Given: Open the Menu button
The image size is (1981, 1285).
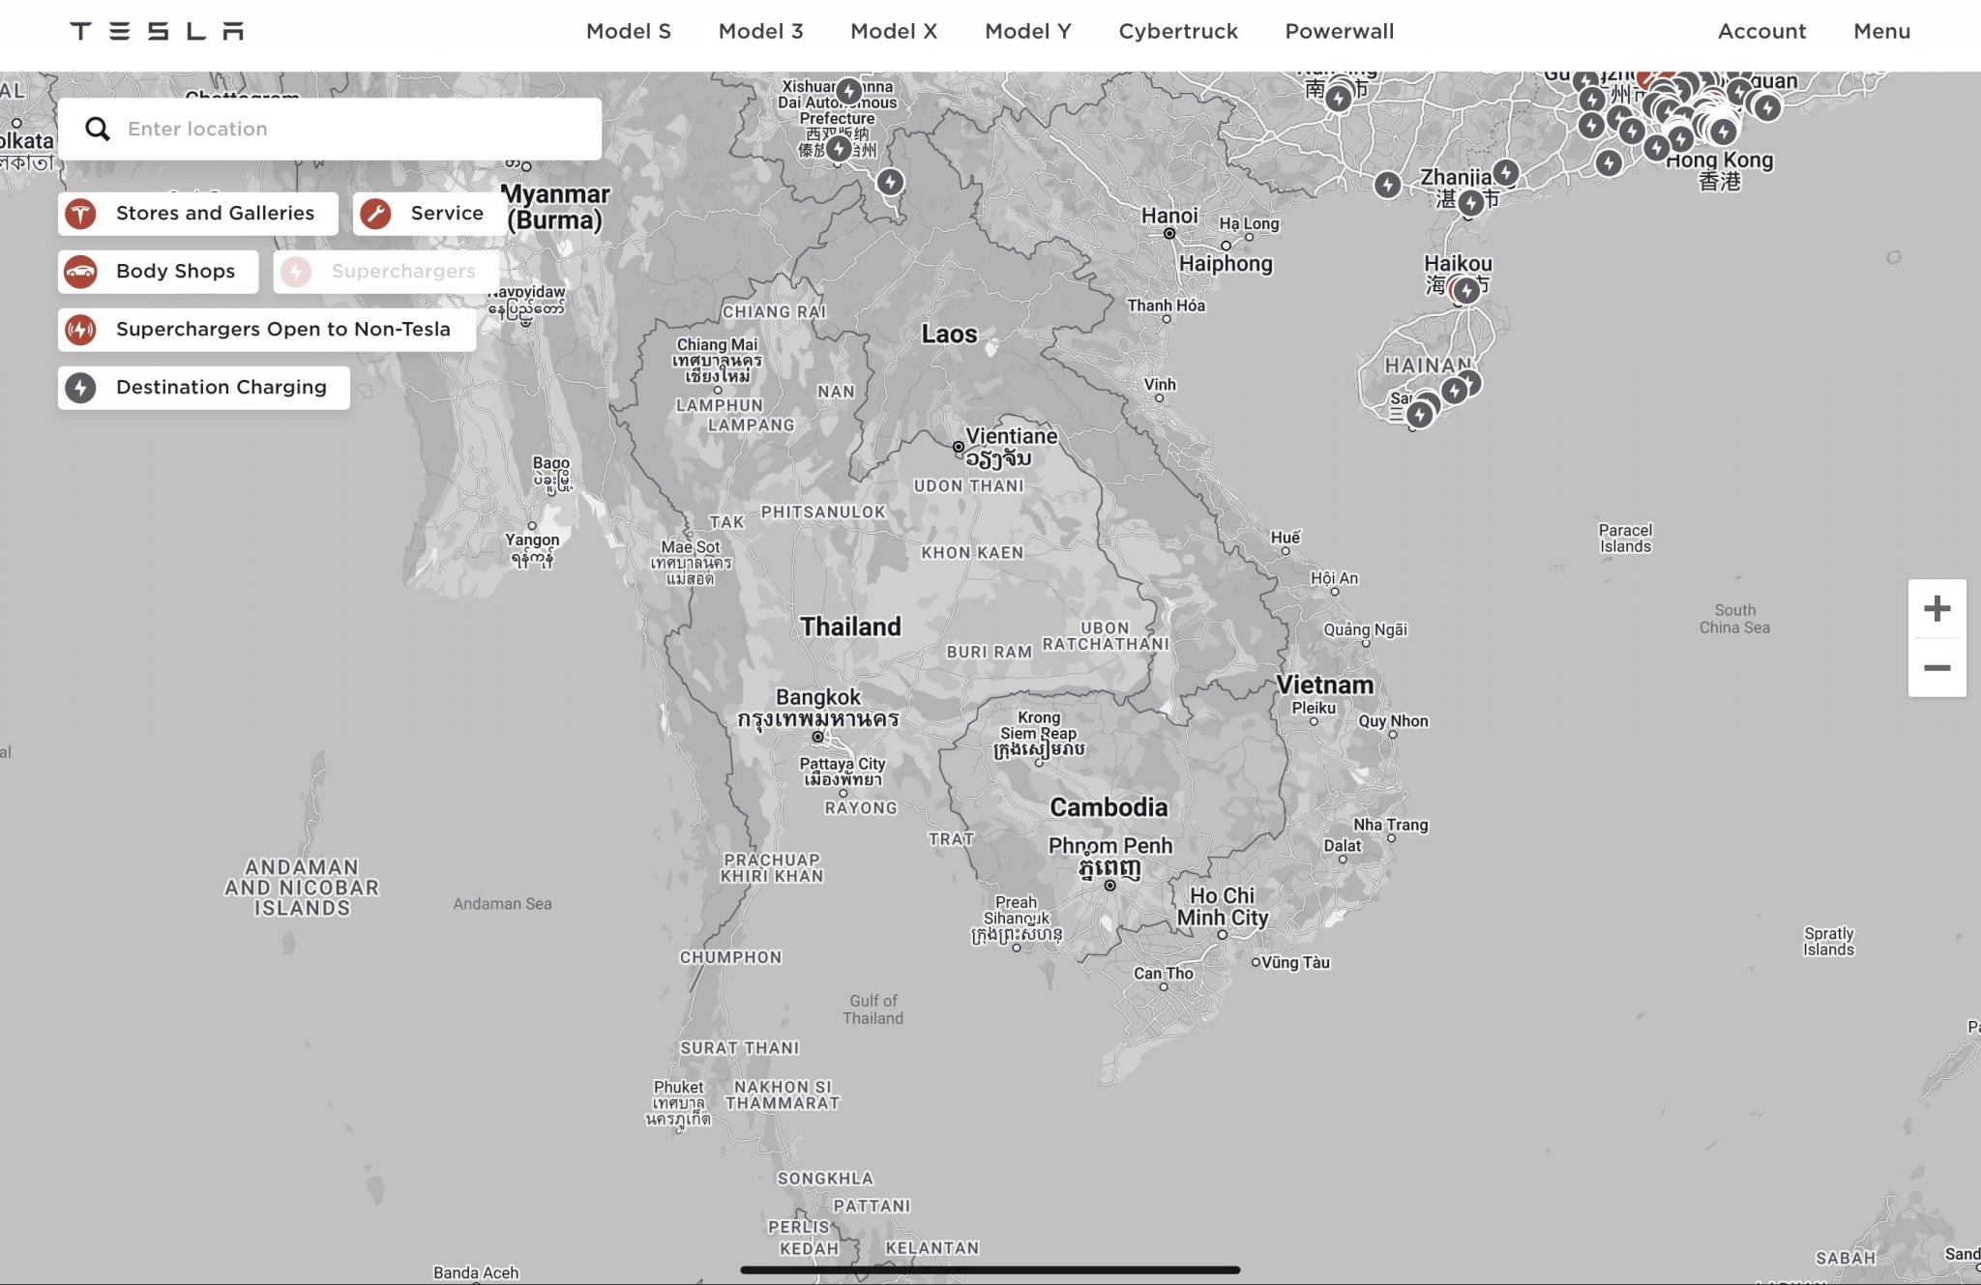Looking at the screenshot, I should tap(1880, 31).
